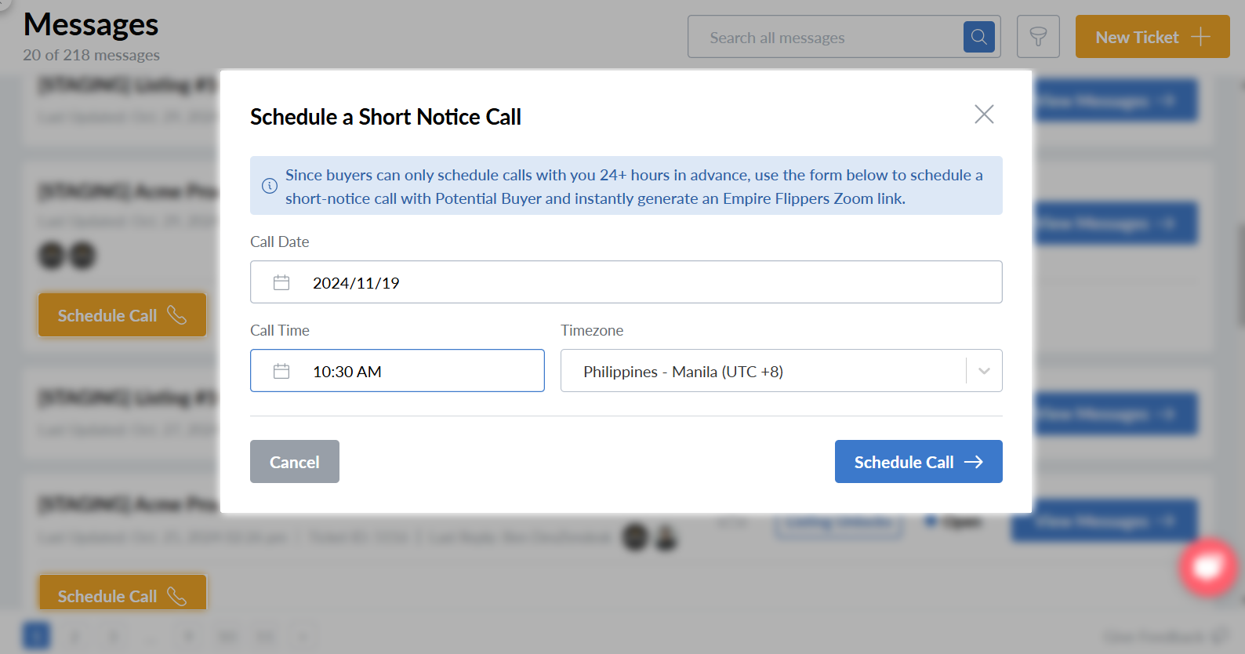Screen dimensions: 1245x654
Task: Click the plus icon on New Ticket
Action: (x=1200, y=37)
